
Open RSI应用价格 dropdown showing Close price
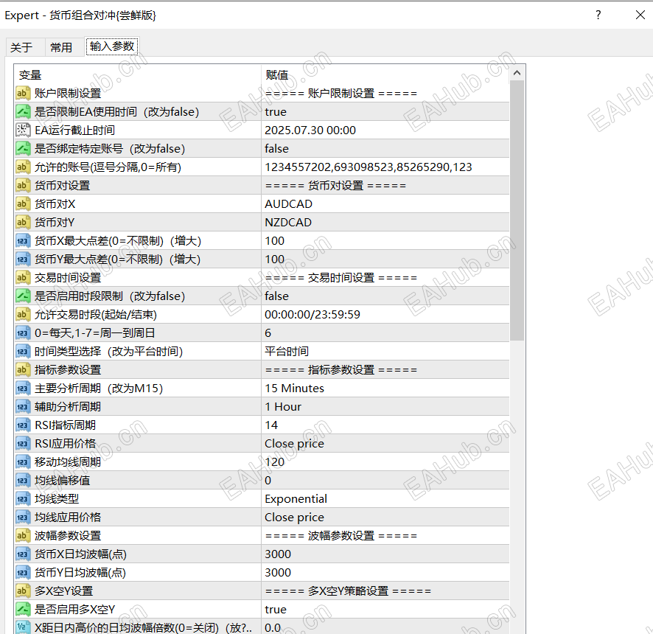385,443
